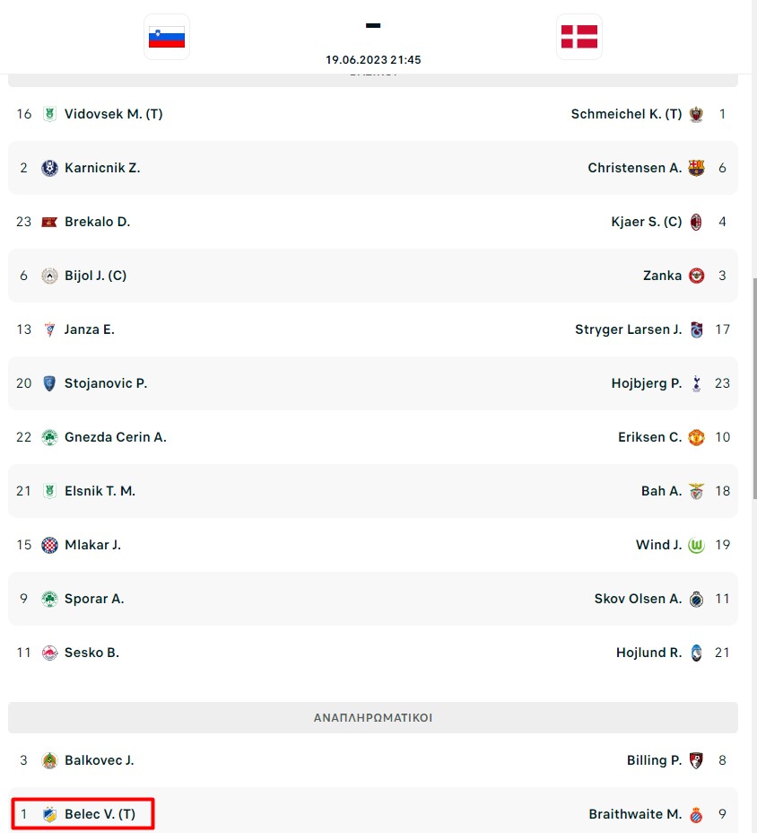Screen dimensions: 757x833
Task: Click club crest next to Mlakar J.
Action: [x=49, y=545]
